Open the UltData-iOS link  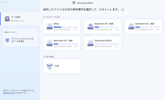(x=8, y=93)
